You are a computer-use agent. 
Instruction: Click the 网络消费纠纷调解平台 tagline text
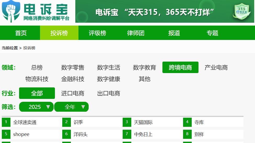click(46, 18)
